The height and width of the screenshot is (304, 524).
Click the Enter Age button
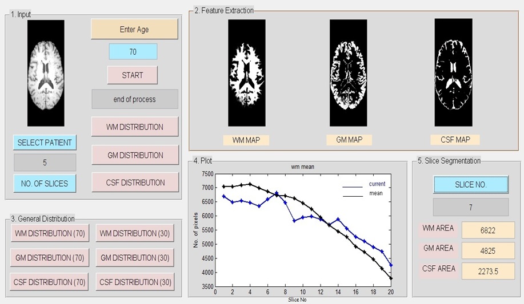[134, 29]
